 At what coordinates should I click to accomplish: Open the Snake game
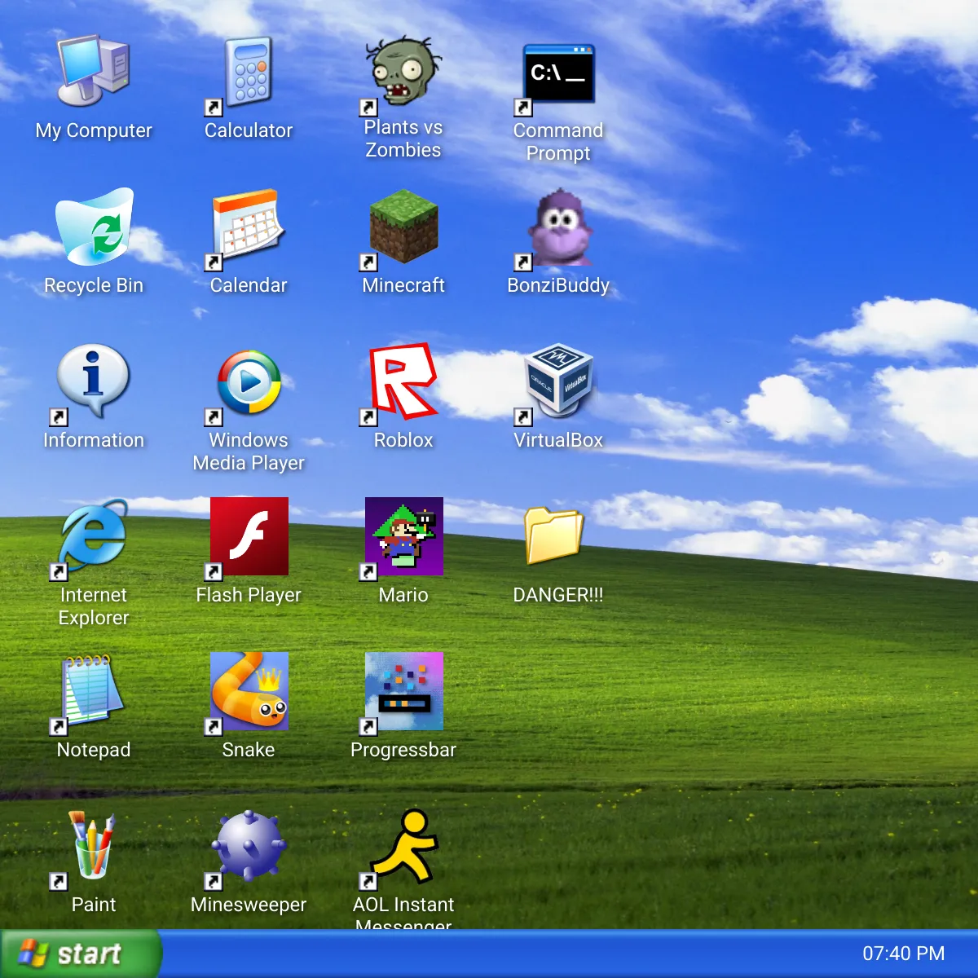[x=249, y=691]
